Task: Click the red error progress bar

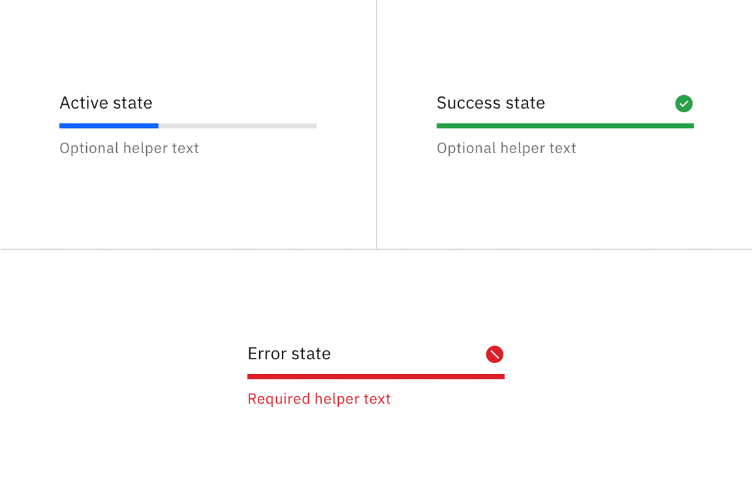Action: coord(375,376)
